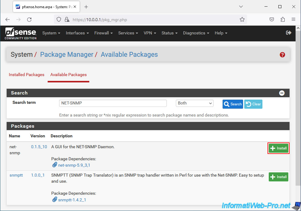Collapse the Search panel with minus icon
301x211 pixels.
point(282,93)
